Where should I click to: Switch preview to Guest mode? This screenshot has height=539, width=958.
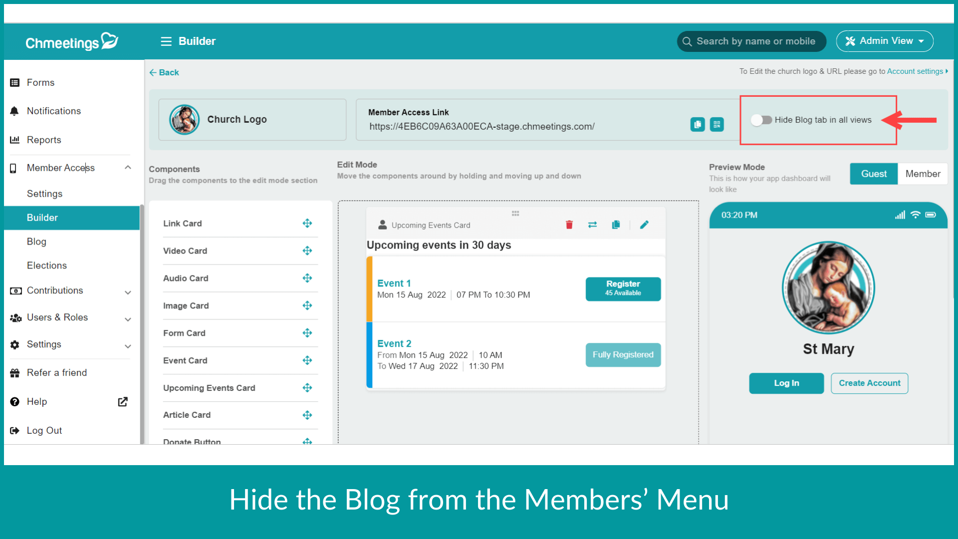point(874,174)
